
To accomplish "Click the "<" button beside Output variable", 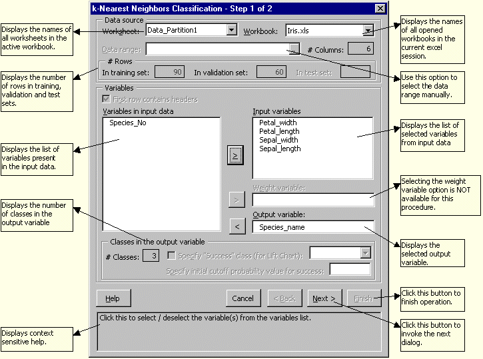I will (x=237, y=226).
